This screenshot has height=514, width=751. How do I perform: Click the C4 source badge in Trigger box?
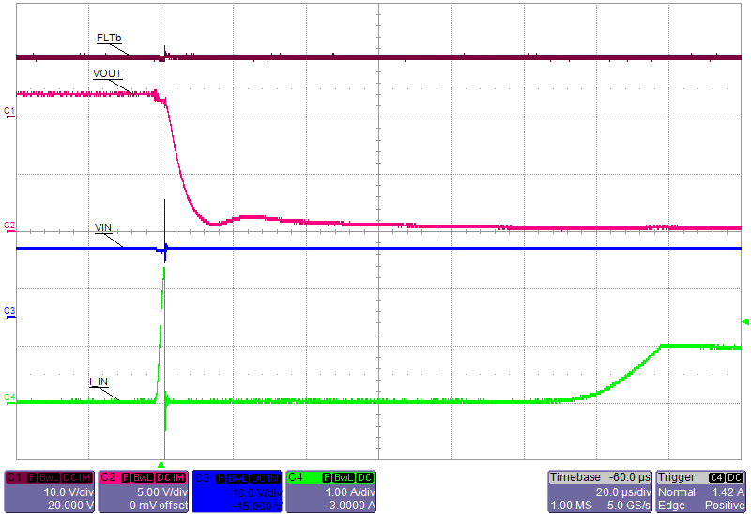(716, 477)
